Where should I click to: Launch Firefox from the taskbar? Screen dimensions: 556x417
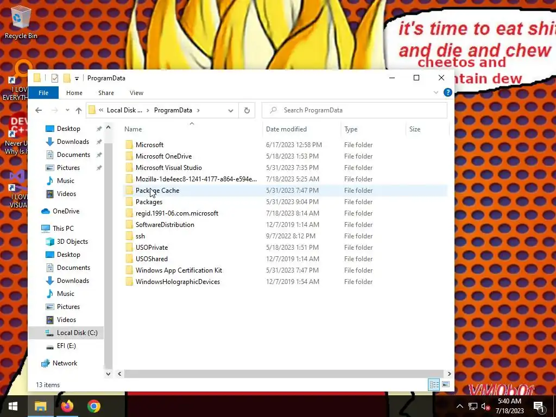(67, 406)
